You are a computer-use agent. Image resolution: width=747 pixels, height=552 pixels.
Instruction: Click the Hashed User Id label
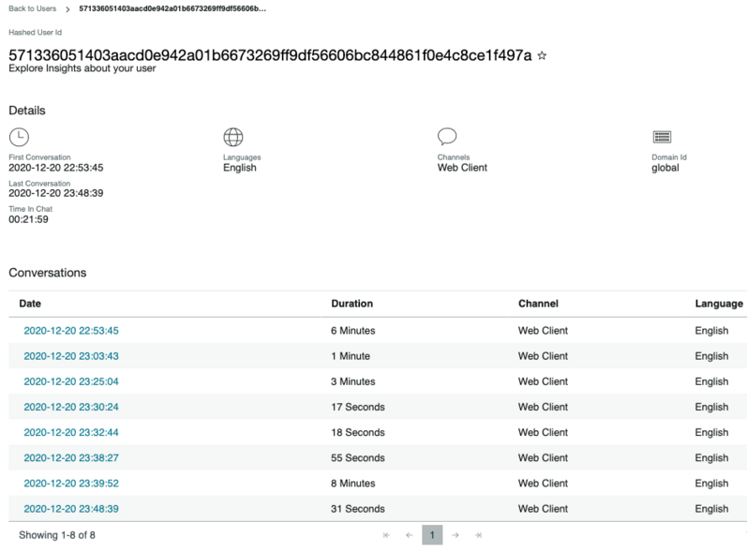coord(36,33)
